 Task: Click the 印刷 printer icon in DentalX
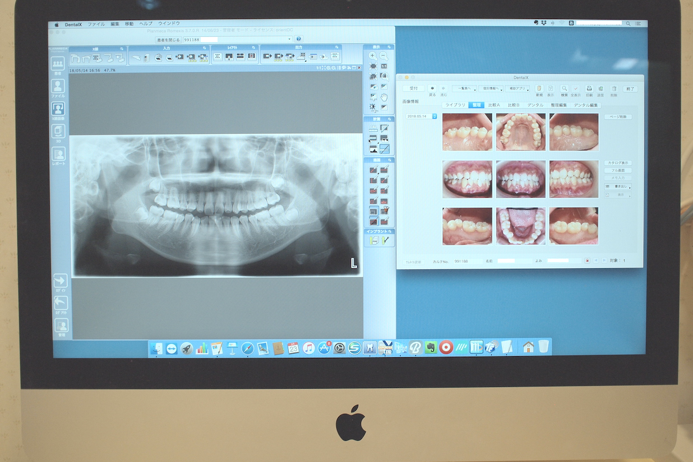click(589, 88)
